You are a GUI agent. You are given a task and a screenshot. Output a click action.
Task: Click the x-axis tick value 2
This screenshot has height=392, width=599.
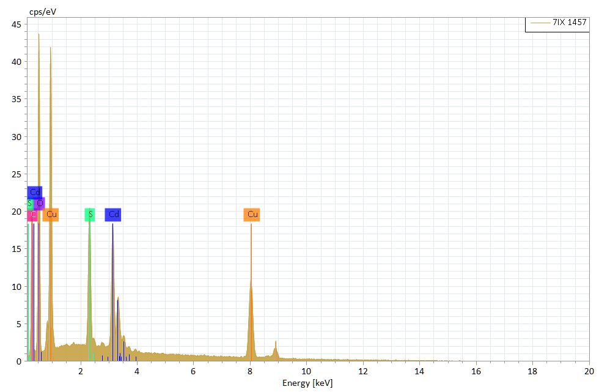click(81, 371)
